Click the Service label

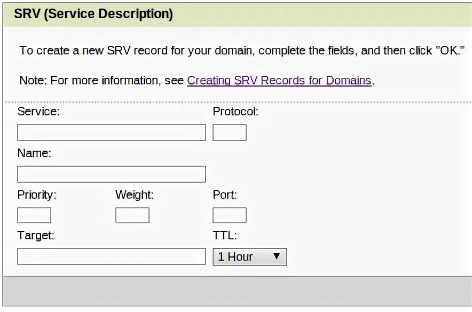coord(38,112)
